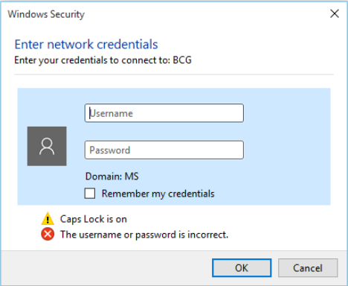Image resolution: width=348 pixels, height=286 pixels.
Task: Click the yellow Caps Lock warning triangle
Action: [48, 219]
